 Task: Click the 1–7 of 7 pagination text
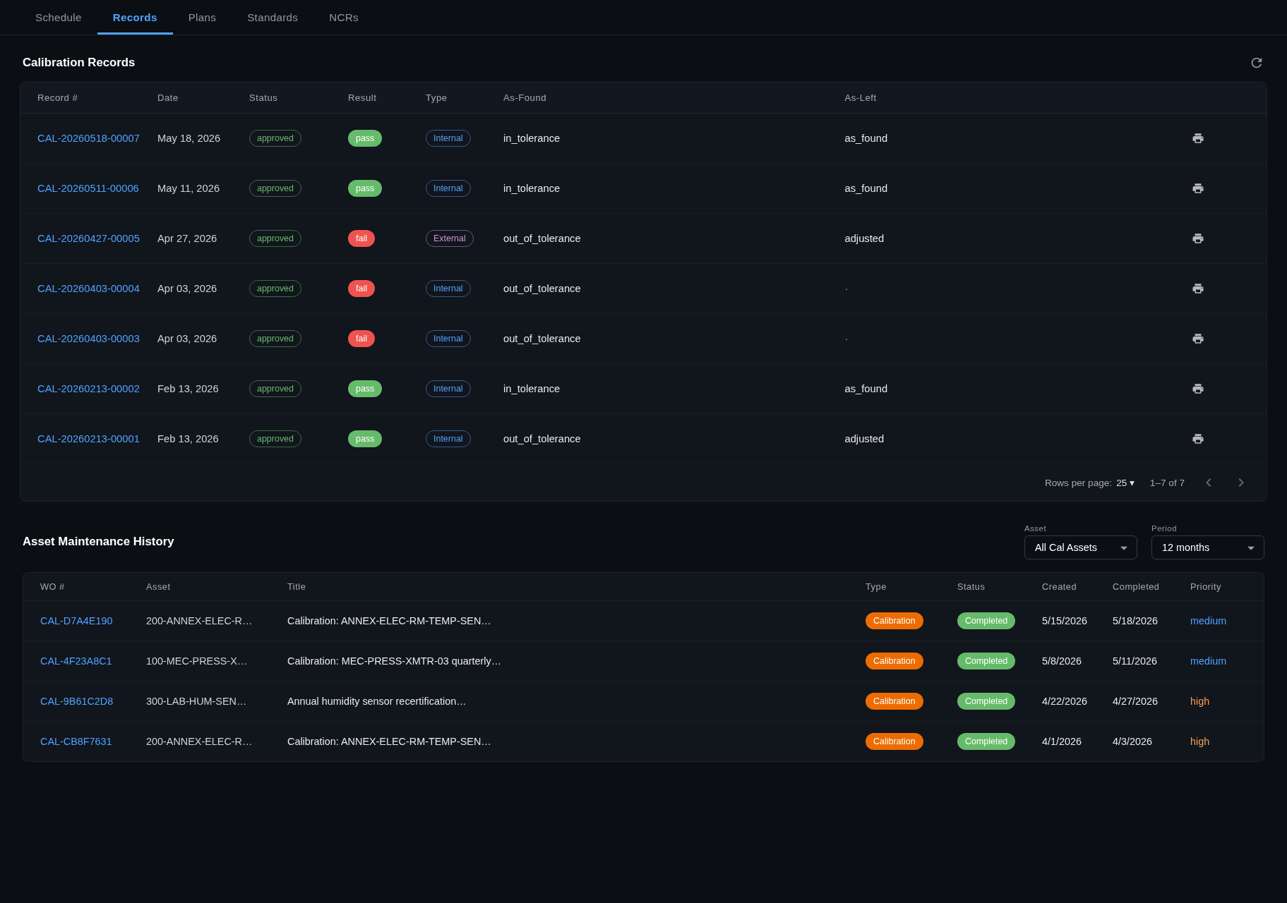pyautogui.click(x=1167, y=483)
